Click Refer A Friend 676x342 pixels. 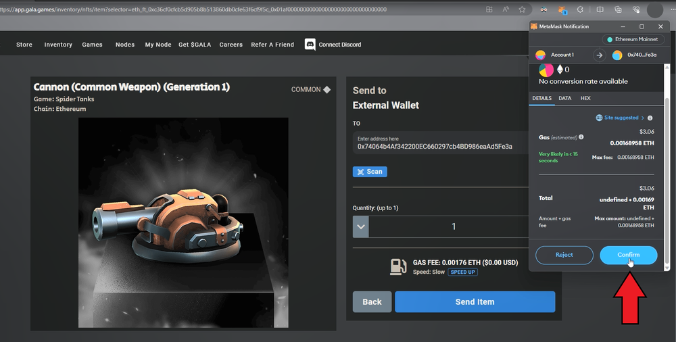272,45
